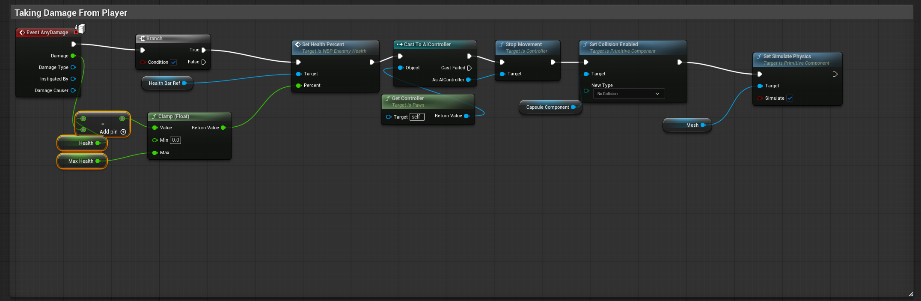This screenshot has width=921, height=301.
Task: Click the Damage Type output pin
Action: (x=73, y=67)
